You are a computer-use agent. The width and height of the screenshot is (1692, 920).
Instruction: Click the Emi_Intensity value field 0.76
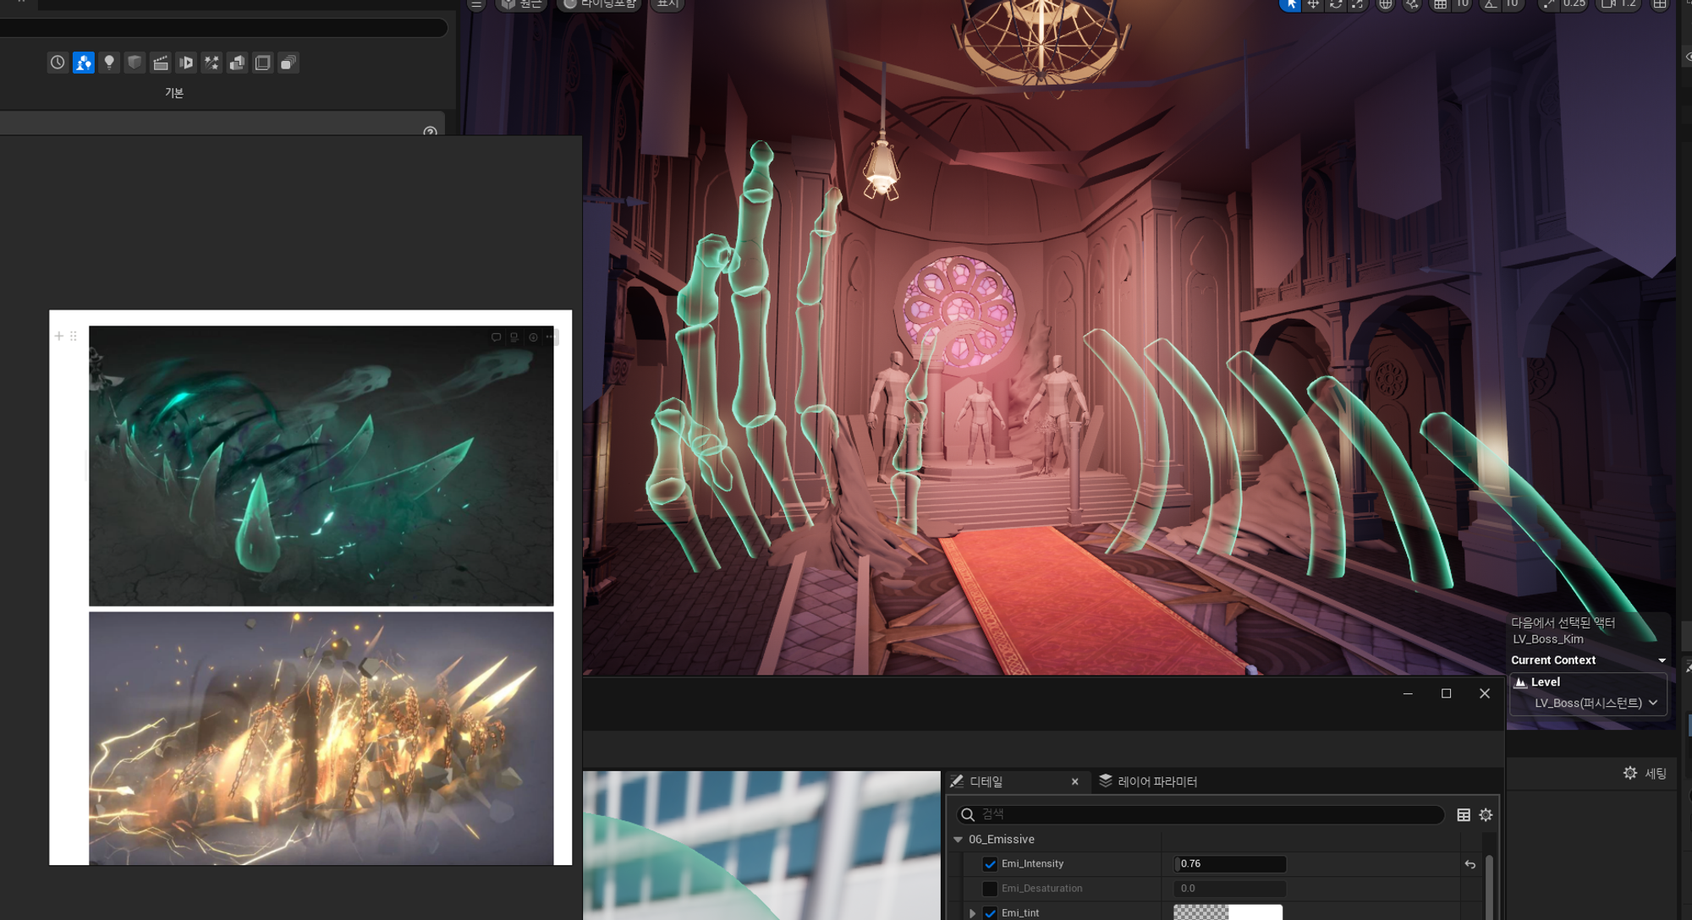click(1230, 864)
